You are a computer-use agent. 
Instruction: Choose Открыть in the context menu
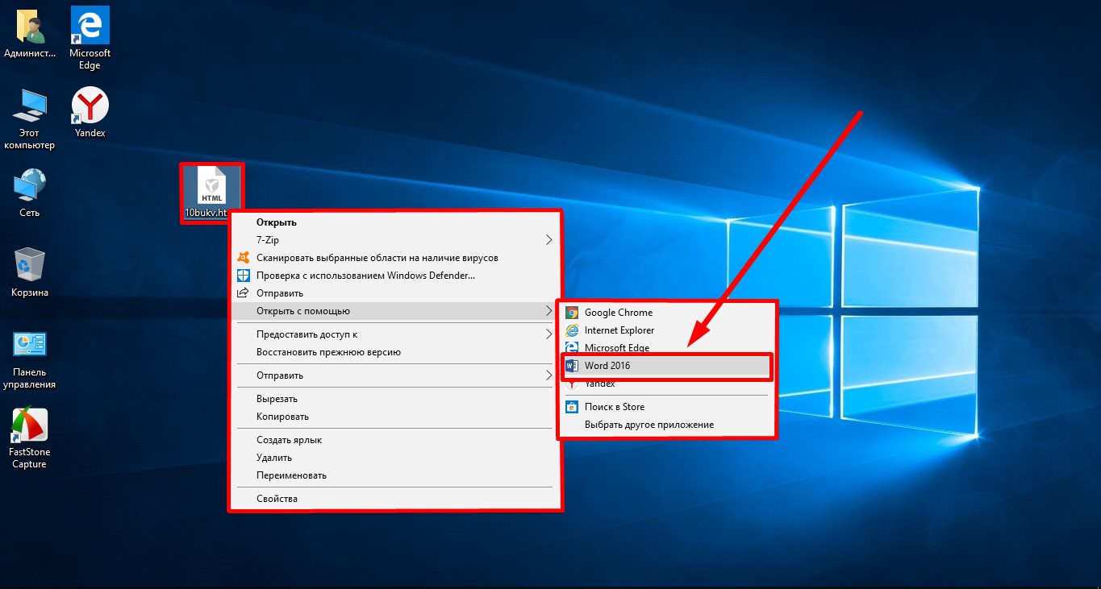point(394,222)
